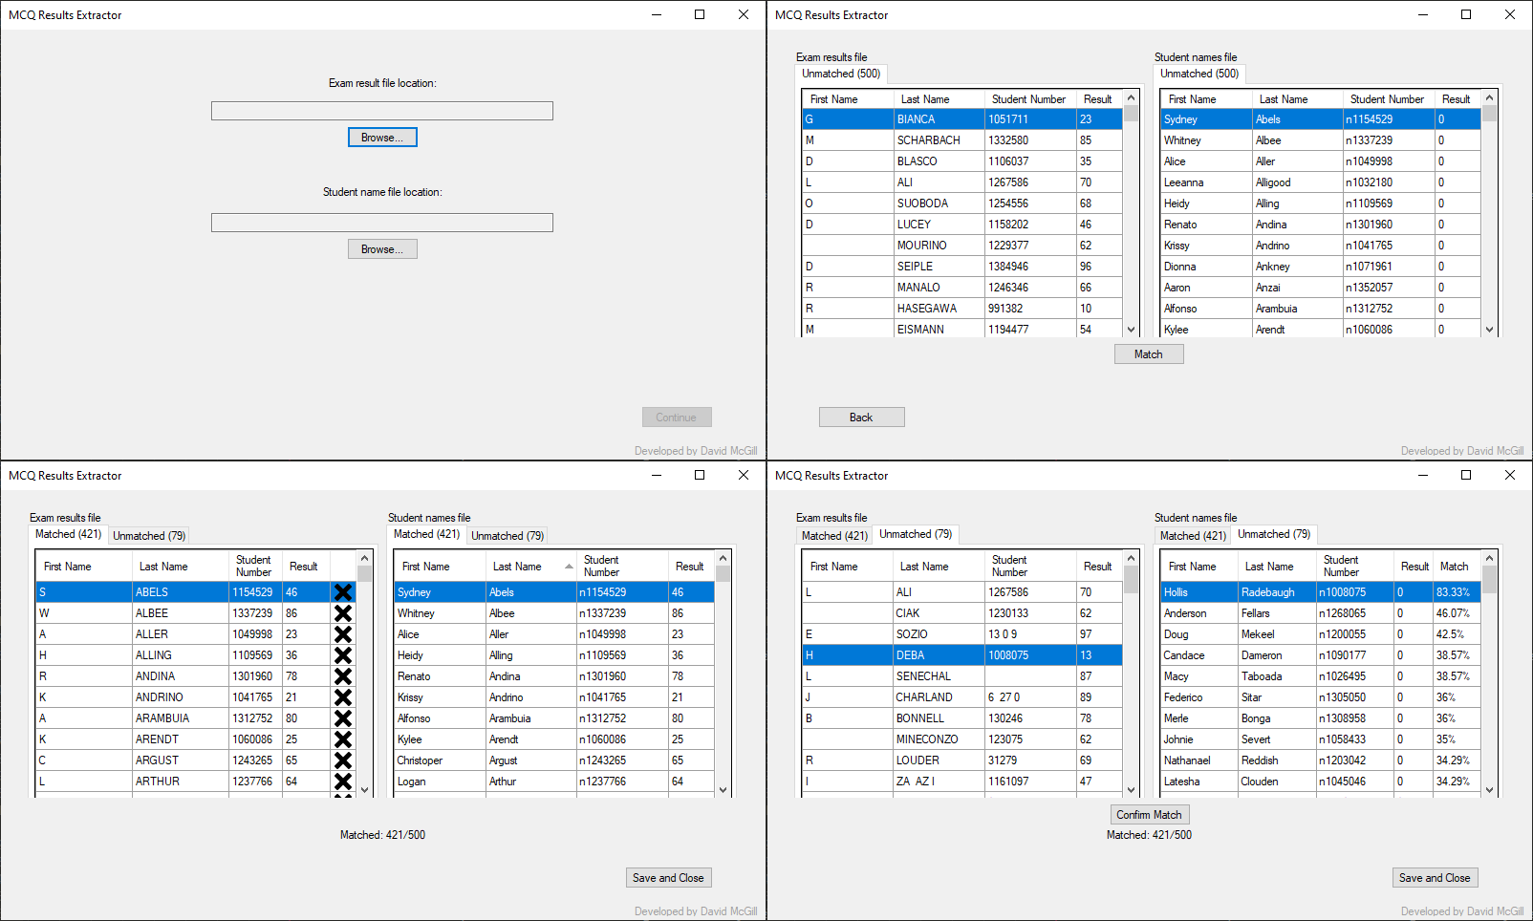Sort student names by the Match column header

pyautogui.click(x=1454, y=567)
